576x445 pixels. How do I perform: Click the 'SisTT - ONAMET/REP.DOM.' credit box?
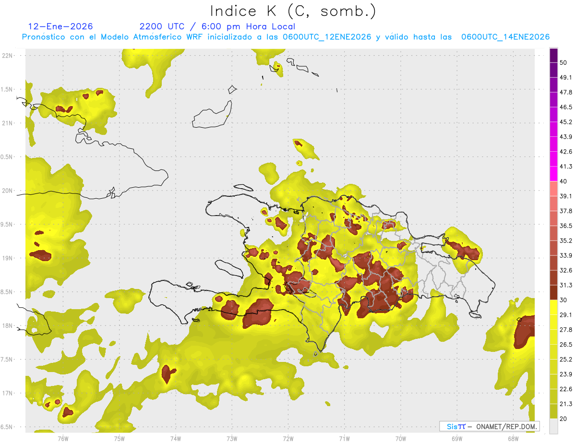coord(490,426)
